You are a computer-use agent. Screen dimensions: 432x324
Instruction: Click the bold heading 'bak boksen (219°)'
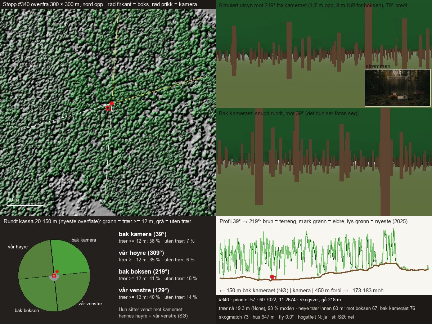tap(144, 271)
